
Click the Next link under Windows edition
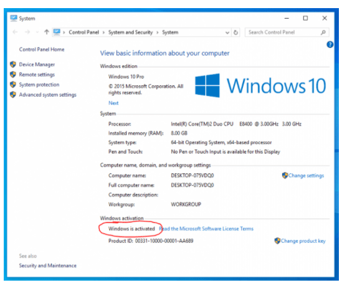(113, 103)
